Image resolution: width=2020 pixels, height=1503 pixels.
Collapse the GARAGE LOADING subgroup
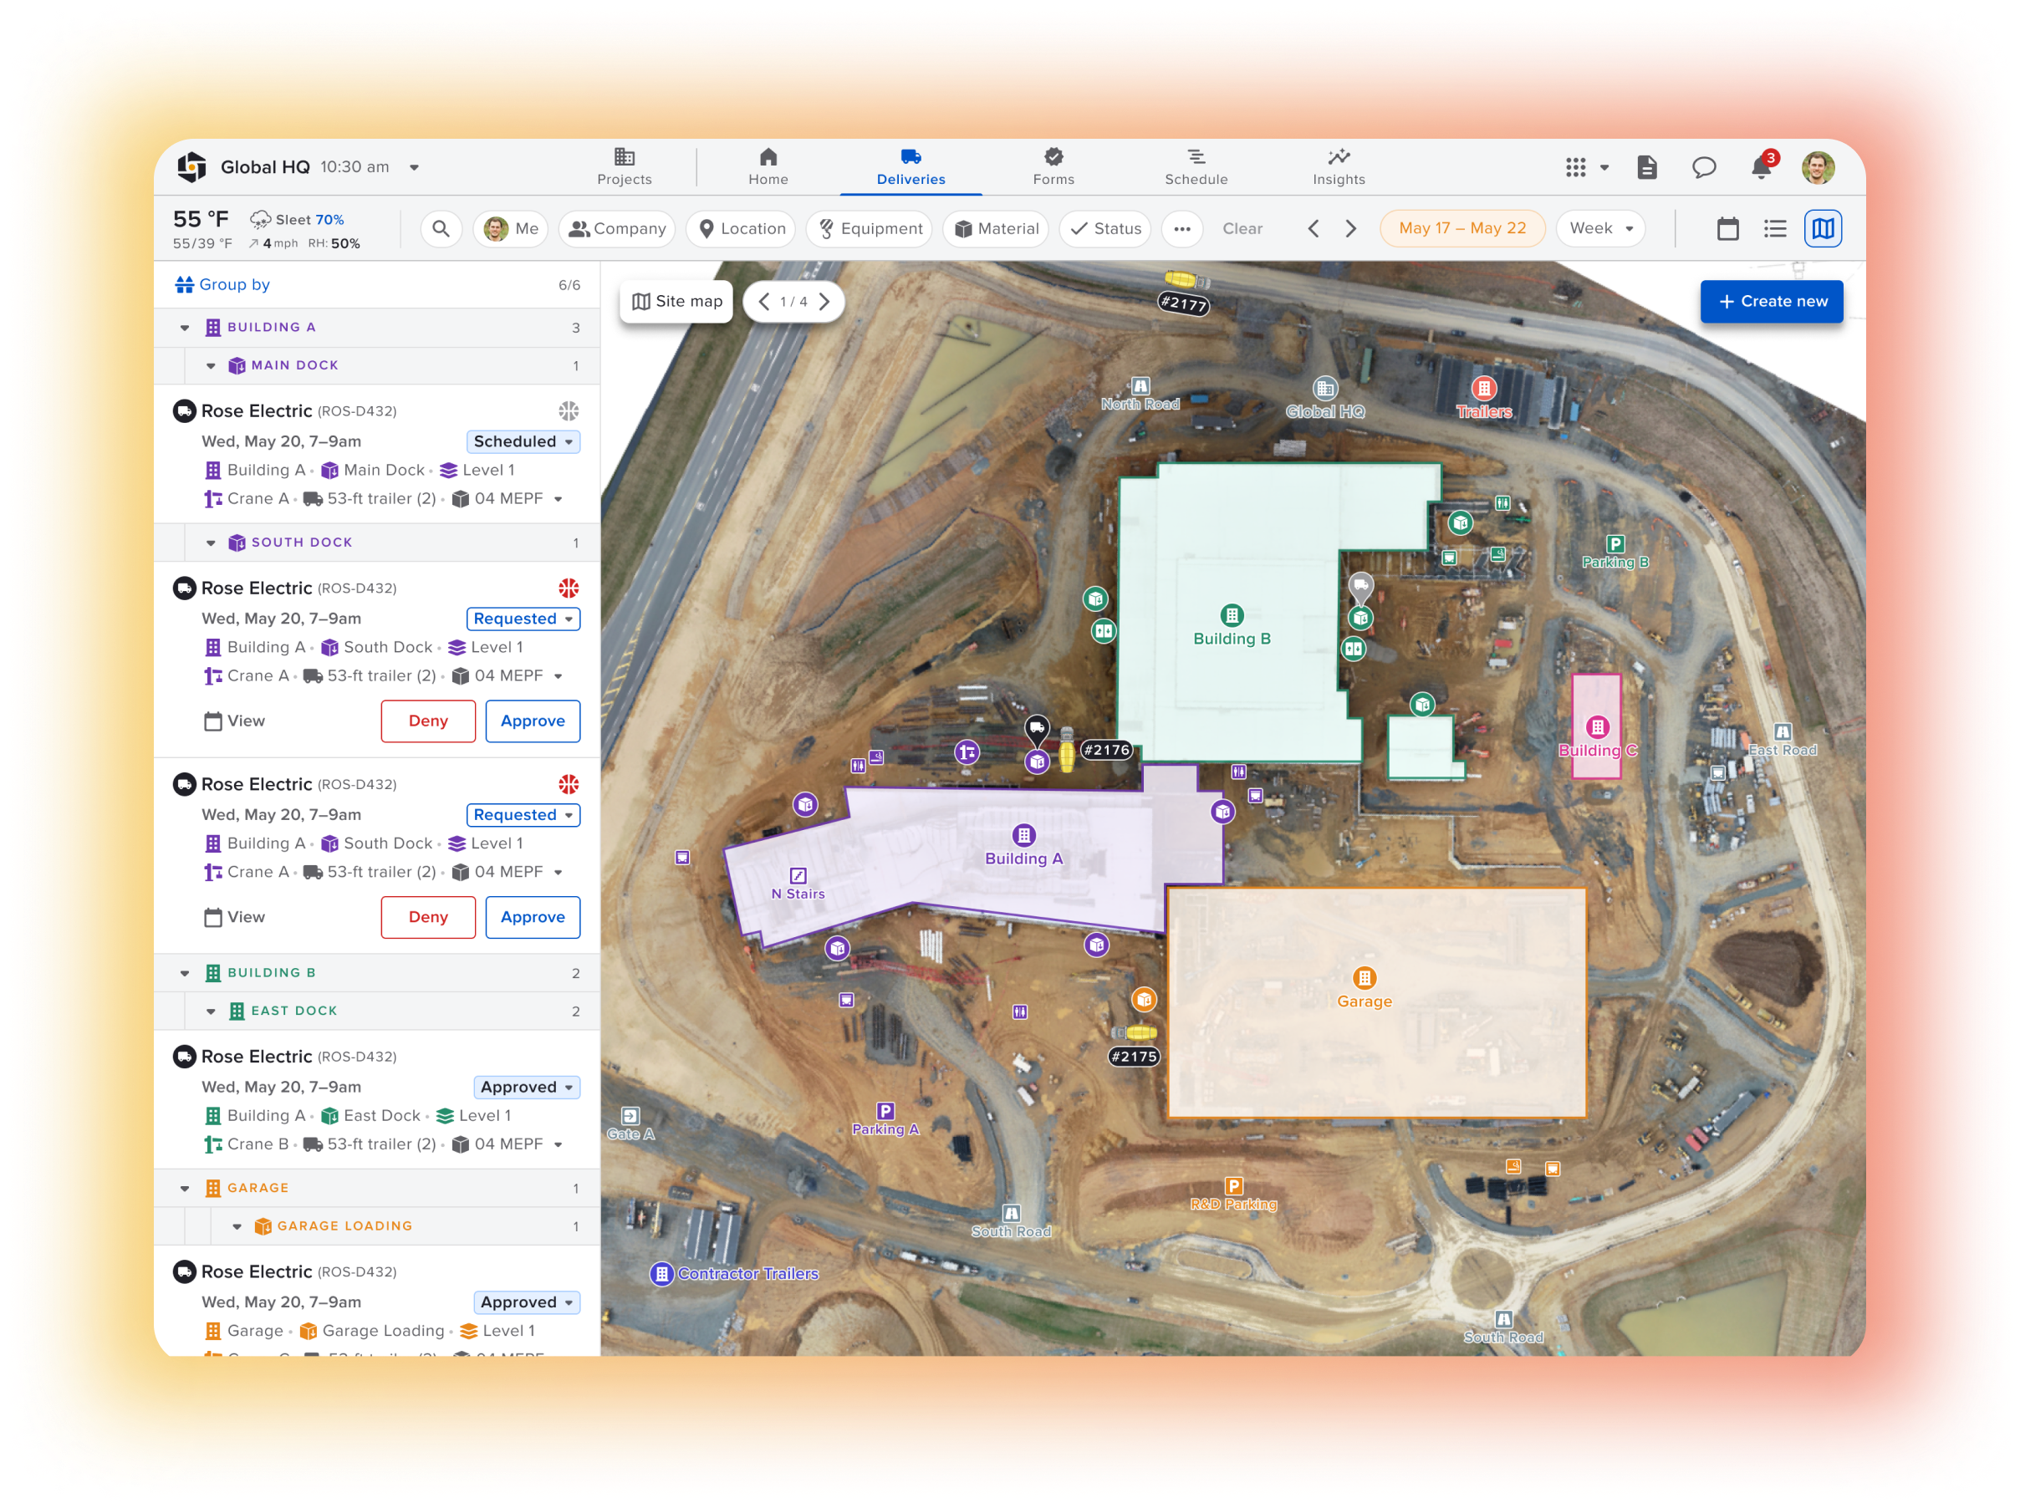click(237, 1227)
